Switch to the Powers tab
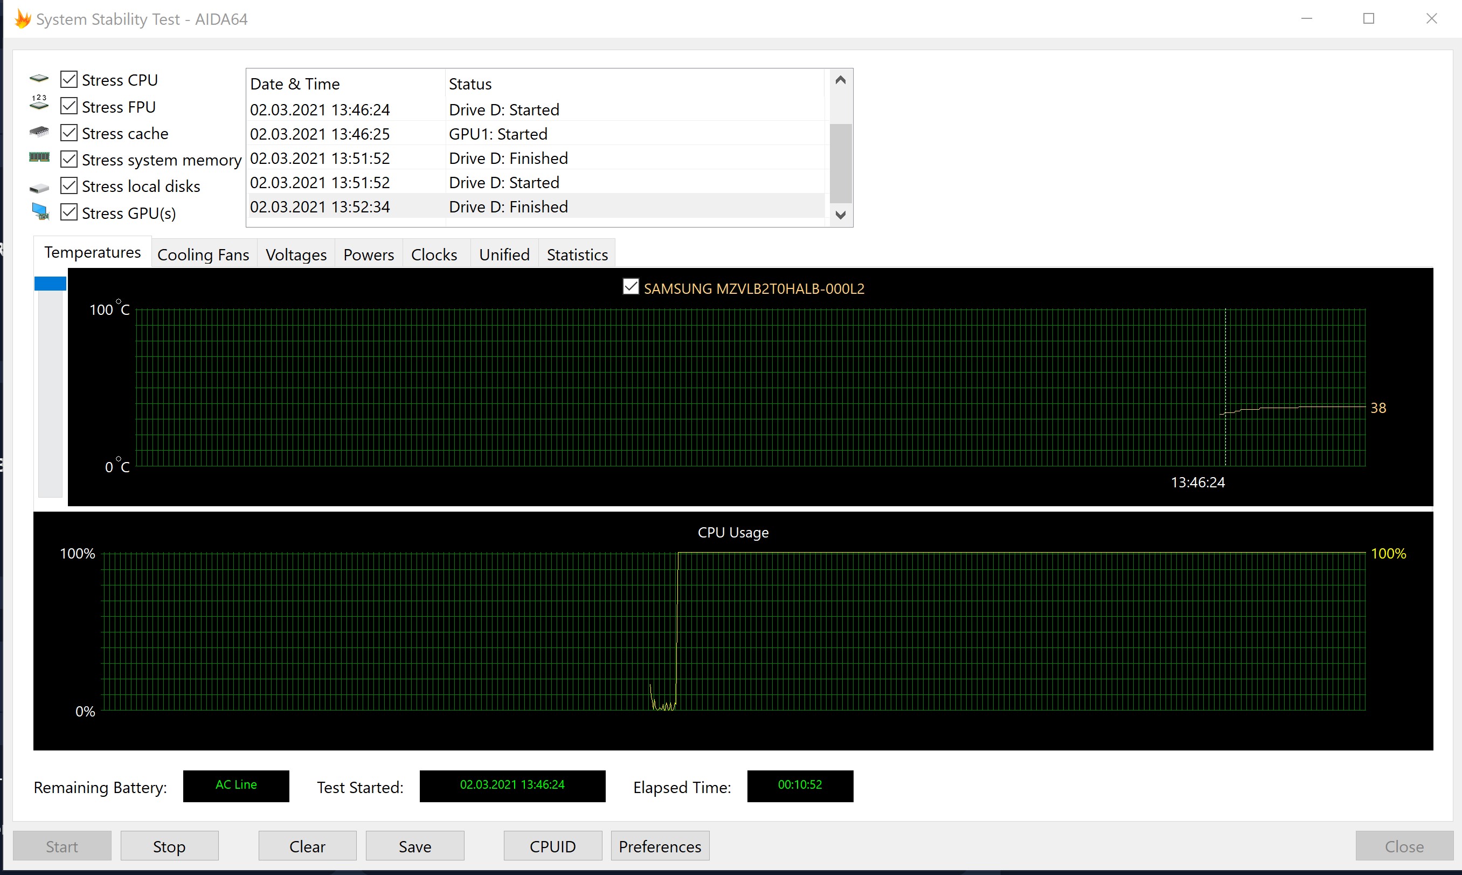The height and width of the screenshot is (875, 1462). [369, 254]
